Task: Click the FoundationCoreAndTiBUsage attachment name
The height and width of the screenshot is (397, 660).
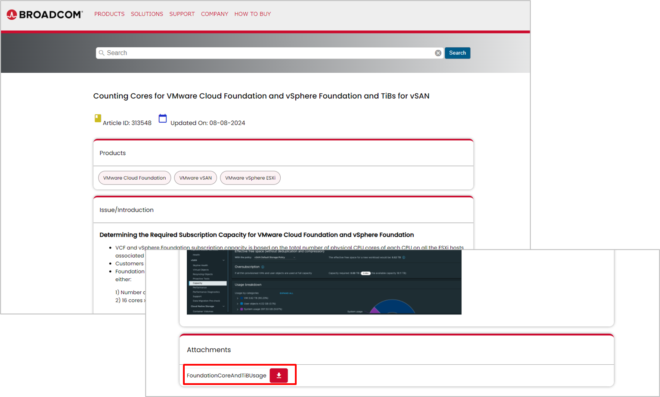Action: [x=226, y=375]
